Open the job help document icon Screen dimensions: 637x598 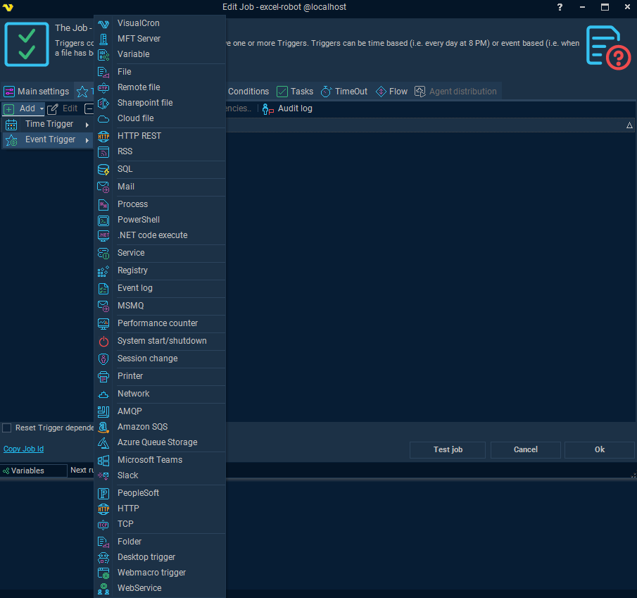point(607,46)
